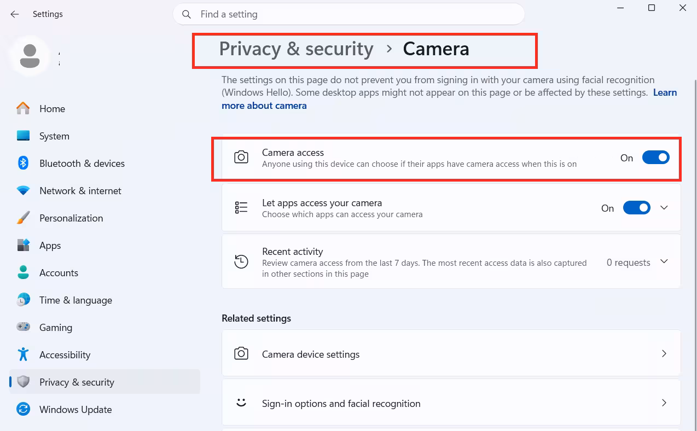Click the Windows Update sync icon

pos(23,409)
